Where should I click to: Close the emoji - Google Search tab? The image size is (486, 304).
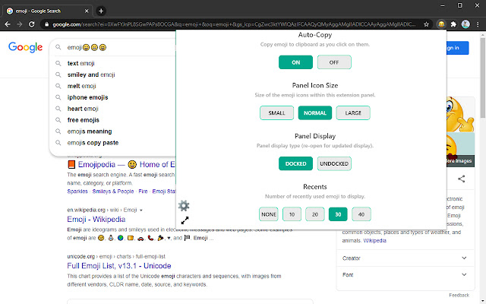click(x=87, y=11)
